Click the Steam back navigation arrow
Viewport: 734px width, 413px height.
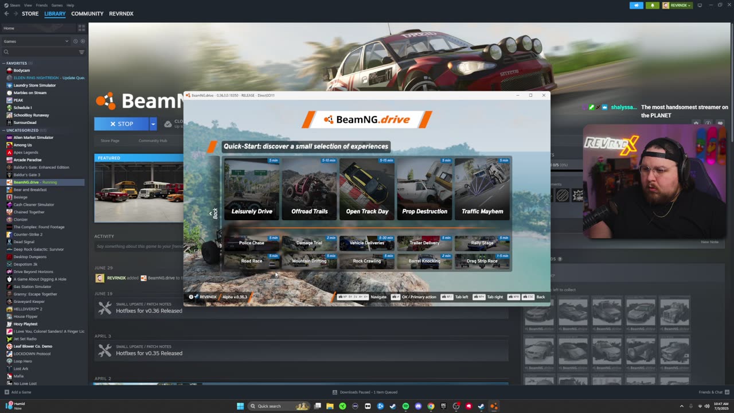click(x=6, y=14)
